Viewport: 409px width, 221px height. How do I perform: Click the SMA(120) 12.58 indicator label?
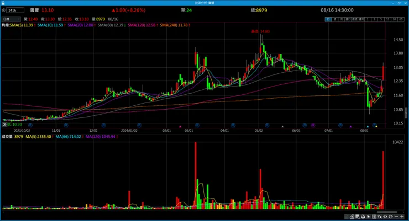tap(141, 25)
